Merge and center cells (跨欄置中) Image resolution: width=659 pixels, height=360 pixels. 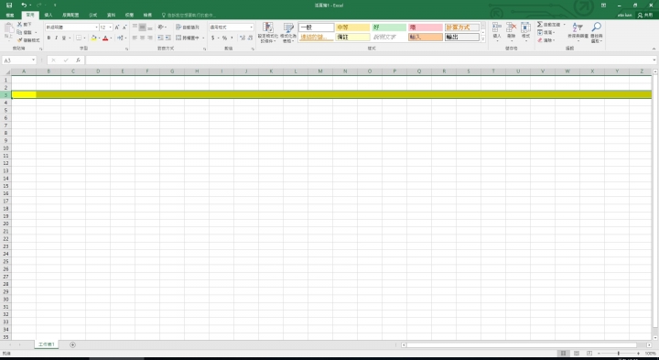coord(188,38)
